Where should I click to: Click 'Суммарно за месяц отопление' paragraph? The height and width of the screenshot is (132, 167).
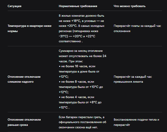tap(83, 56)
